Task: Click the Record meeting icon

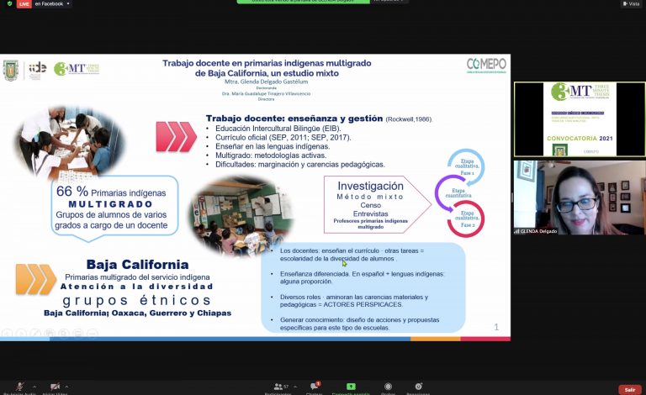Action: click(388, 387)
